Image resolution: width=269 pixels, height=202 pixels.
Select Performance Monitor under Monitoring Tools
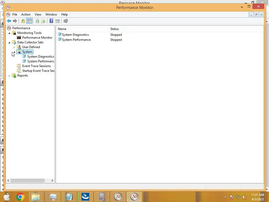[x=37, y=37]
